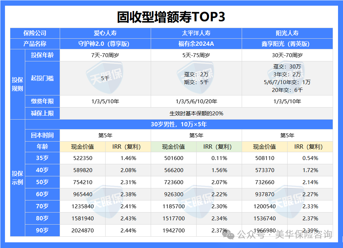The height and width of the screenshot is (248, 343).
Task: Click product name 福有余2024A
Action: (x=196, y=44)
